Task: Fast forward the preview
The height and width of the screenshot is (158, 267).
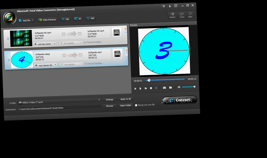Action: click(146, 88)
